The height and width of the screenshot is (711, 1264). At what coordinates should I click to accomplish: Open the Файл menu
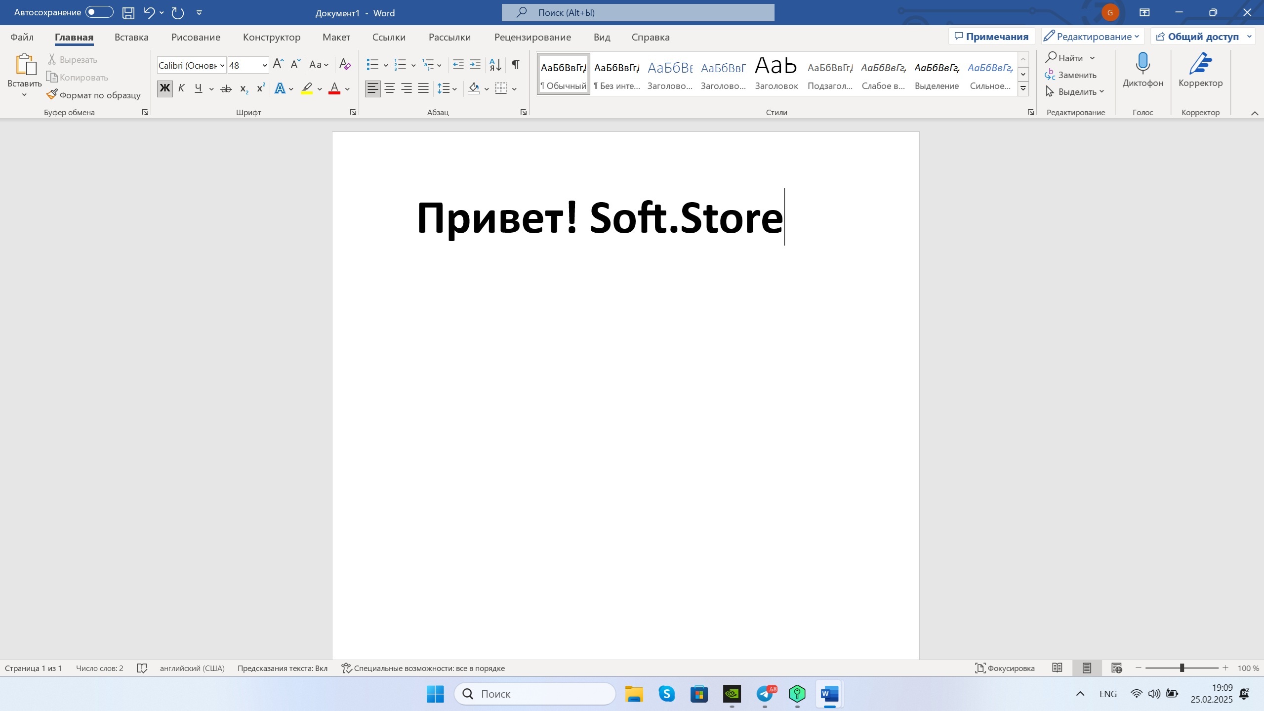(22, 37)
